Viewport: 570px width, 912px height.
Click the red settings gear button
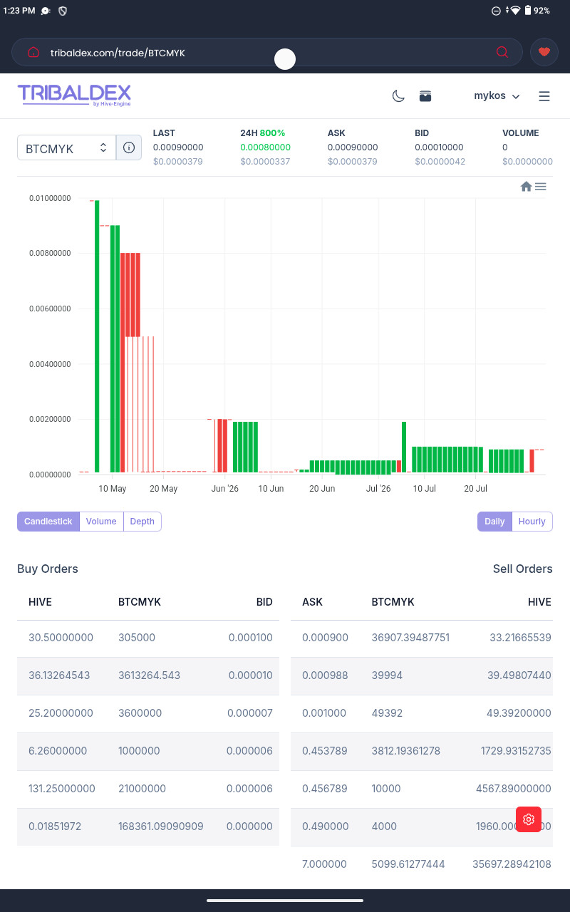[529, 819]
